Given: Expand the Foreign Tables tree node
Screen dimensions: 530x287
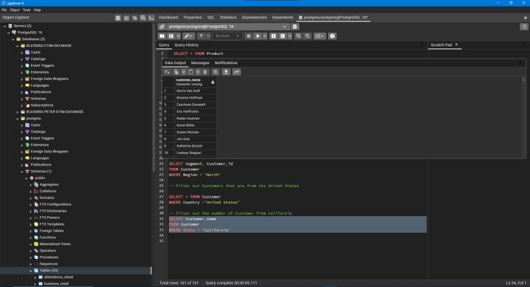Looking at the screenshot, I should click(30, 230).
